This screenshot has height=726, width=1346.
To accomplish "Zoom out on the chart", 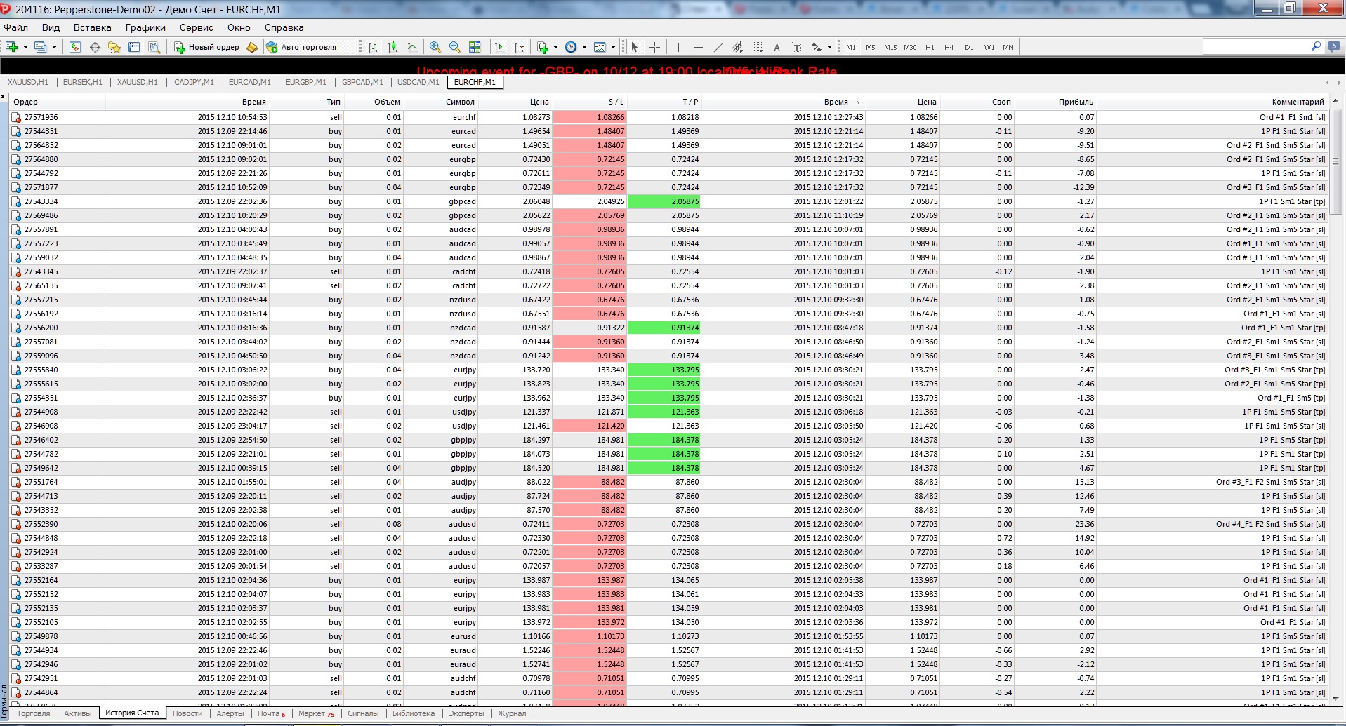I will [455, 47].
